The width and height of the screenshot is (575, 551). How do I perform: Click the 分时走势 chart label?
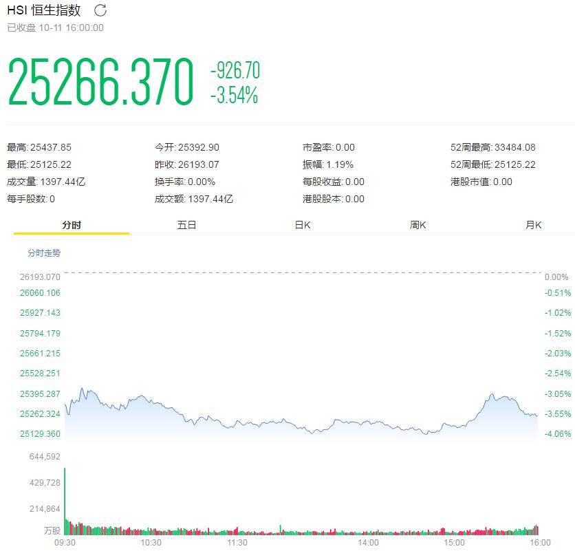coord(44,253)
